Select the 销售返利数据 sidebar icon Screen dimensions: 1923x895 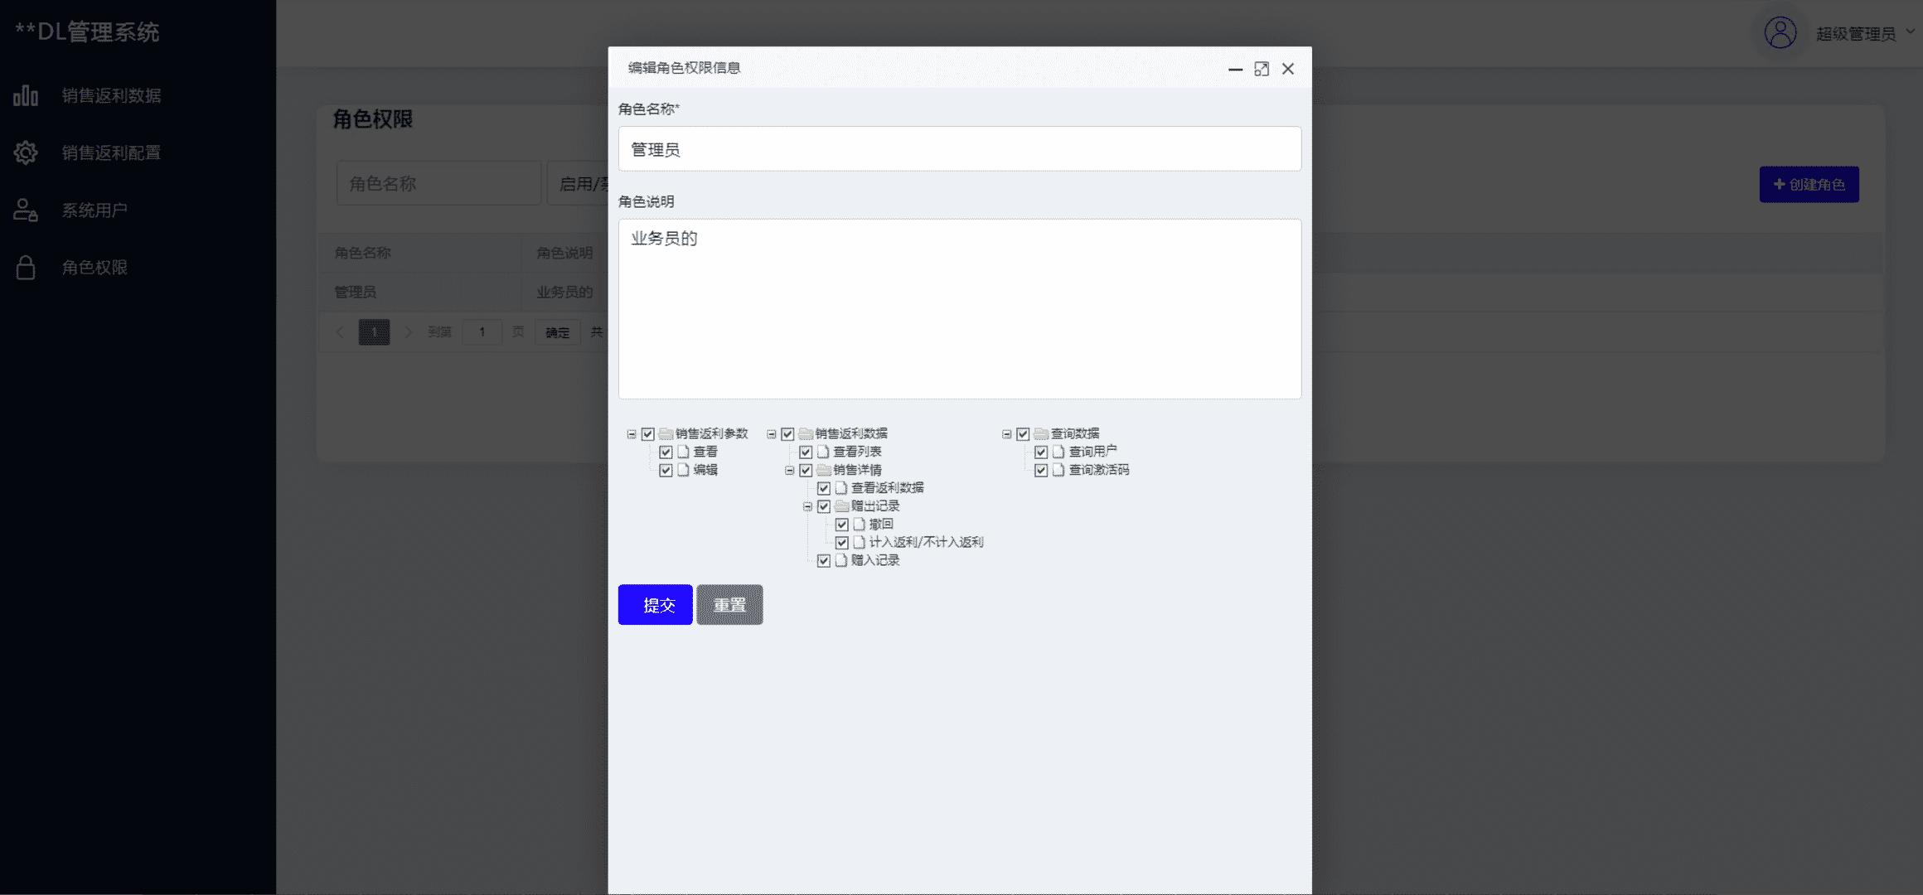tap(26, 95)
